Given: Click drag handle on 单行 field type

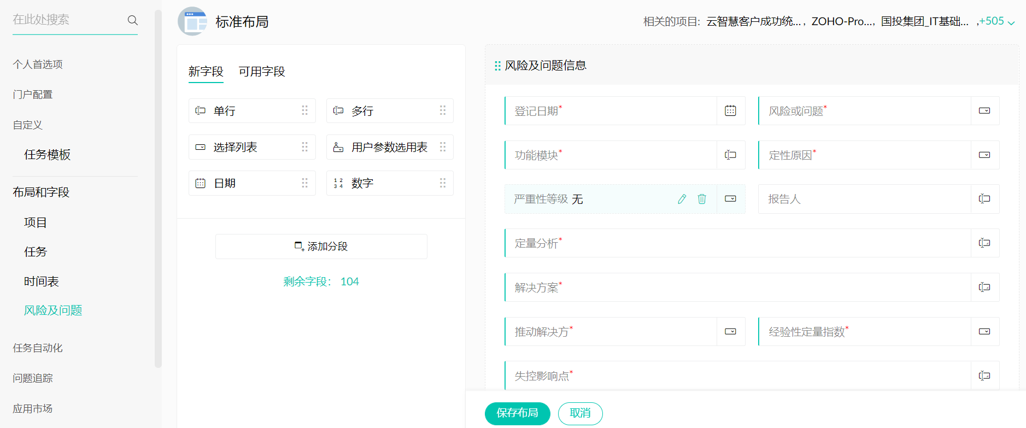Looking at the screenshot, I should tap(304, 110).
